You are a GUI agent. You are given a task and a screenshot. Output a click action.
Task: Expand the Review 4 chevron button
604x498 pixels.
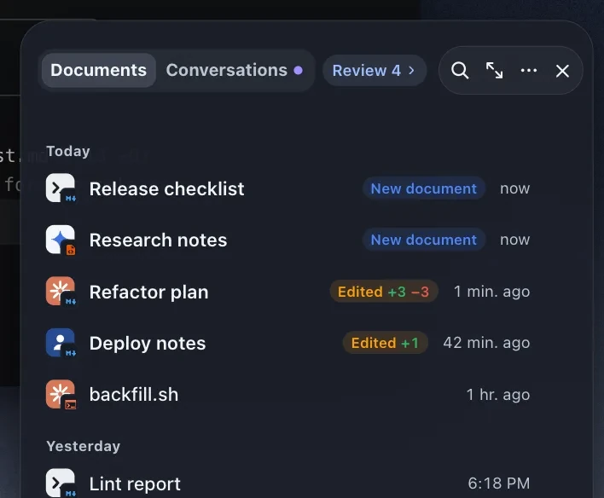[375, 71]
